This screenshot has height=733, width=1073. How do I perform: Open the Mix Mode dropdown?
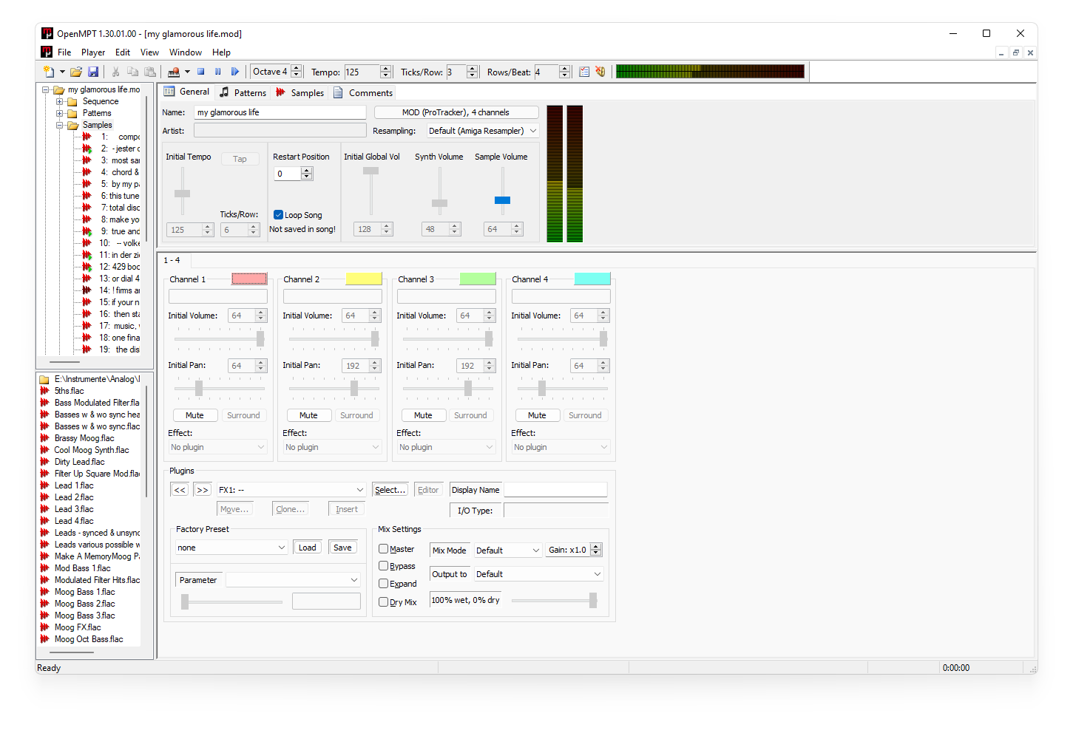pyautogui.click(x=507, y=550)
